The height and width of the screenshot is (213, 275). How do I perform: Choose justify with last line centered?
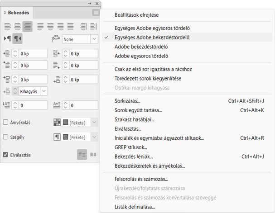[x=50, y=26]
